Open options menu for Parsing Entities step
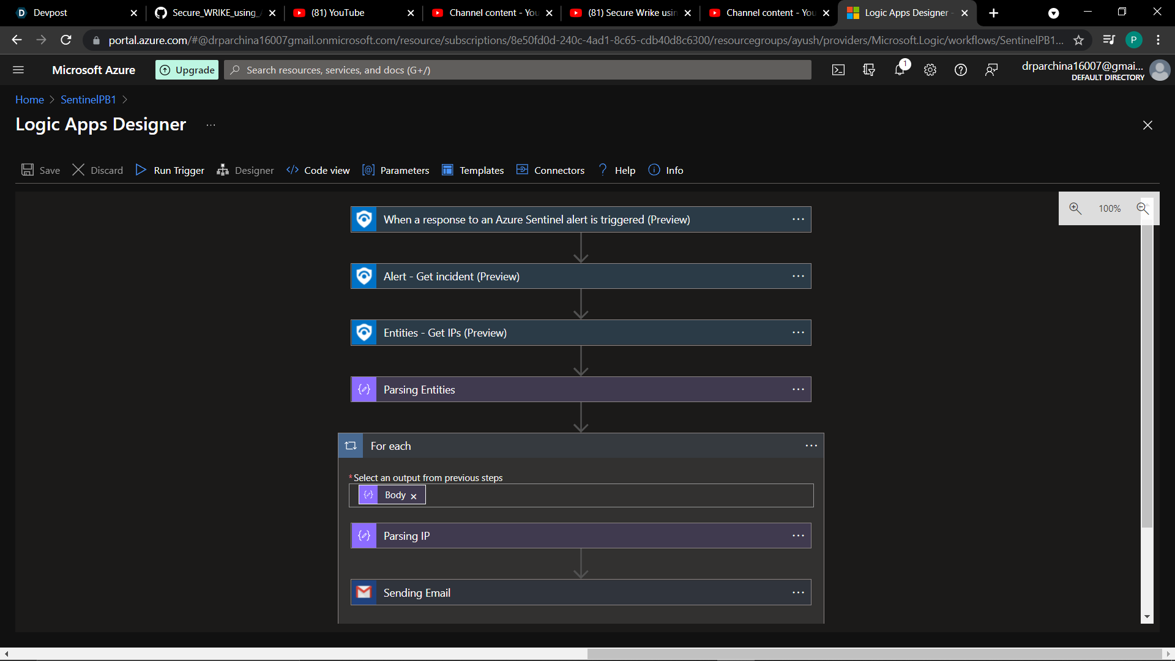 (x=798, y=390)
